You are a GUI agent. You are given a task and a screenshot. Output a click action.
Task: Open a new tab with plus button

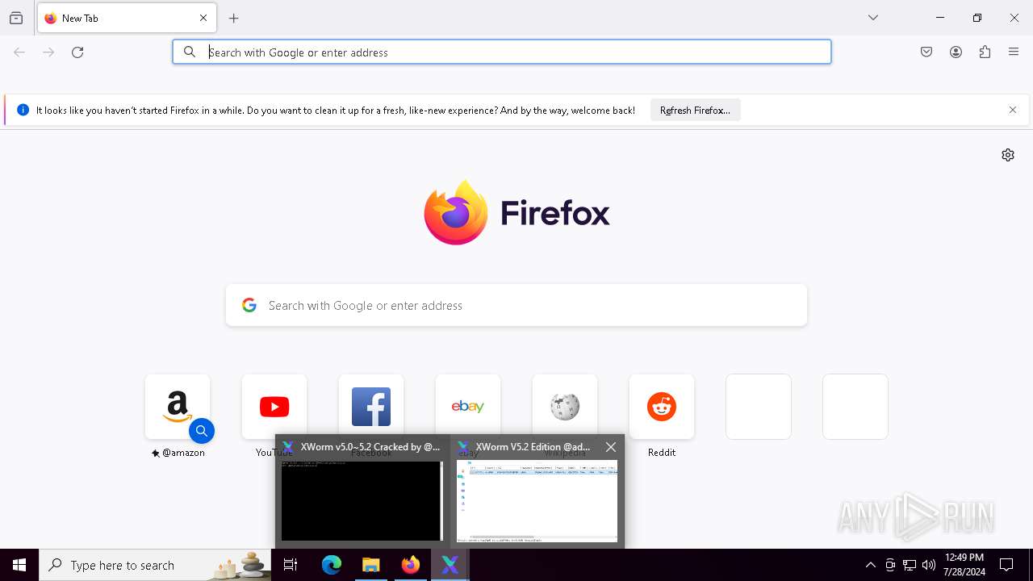(x=234, y=18)
